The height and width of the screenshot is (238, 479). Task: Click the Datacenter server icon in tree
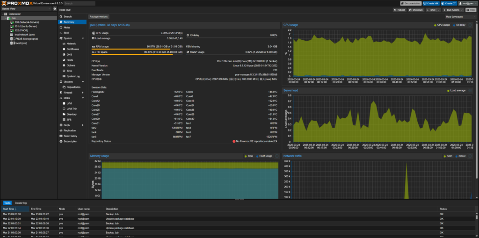click(x=6, y=14)
